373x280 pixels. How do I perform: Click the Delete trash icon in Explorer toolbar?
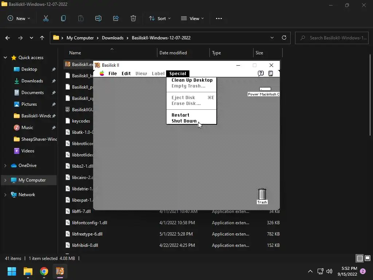[133, 18]
